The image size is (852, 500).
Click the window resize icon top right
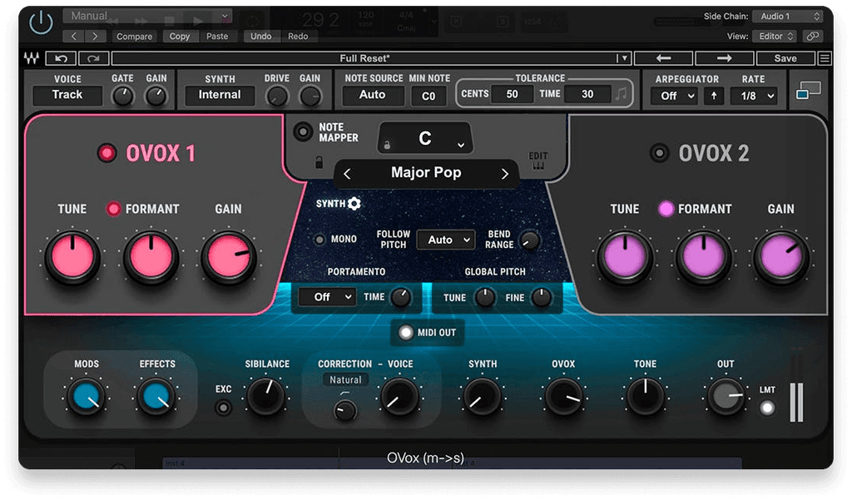pyautogui.click(x=808, y=90)
